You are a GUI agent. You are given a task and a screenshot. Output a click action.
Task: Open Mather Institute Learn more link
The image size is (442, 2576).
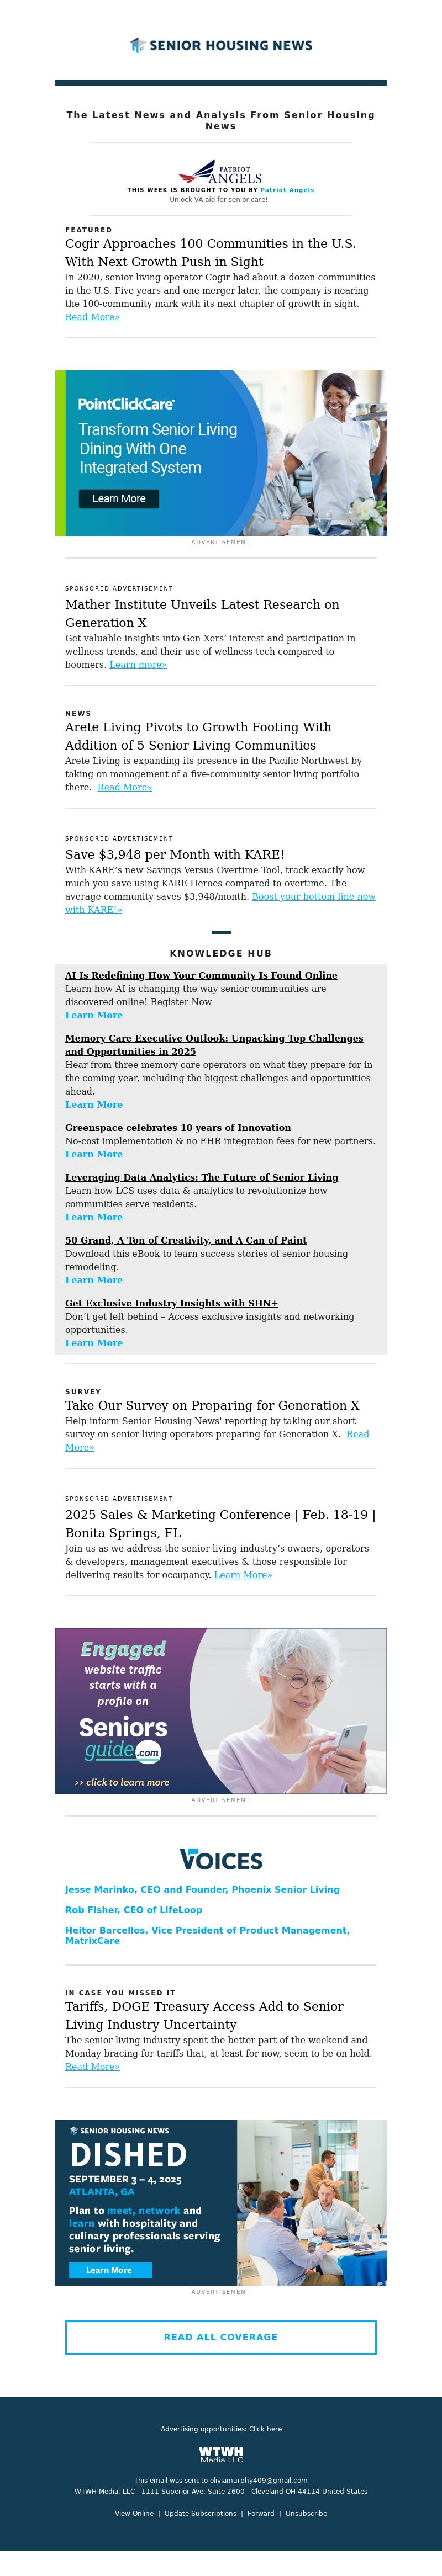[x=138, y=665]
